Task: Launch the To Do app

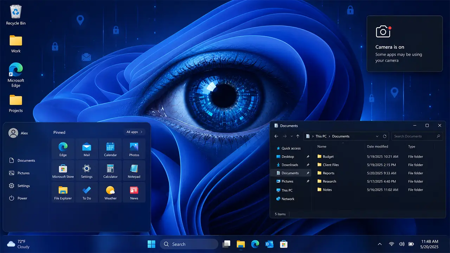Action: (86, 192)
